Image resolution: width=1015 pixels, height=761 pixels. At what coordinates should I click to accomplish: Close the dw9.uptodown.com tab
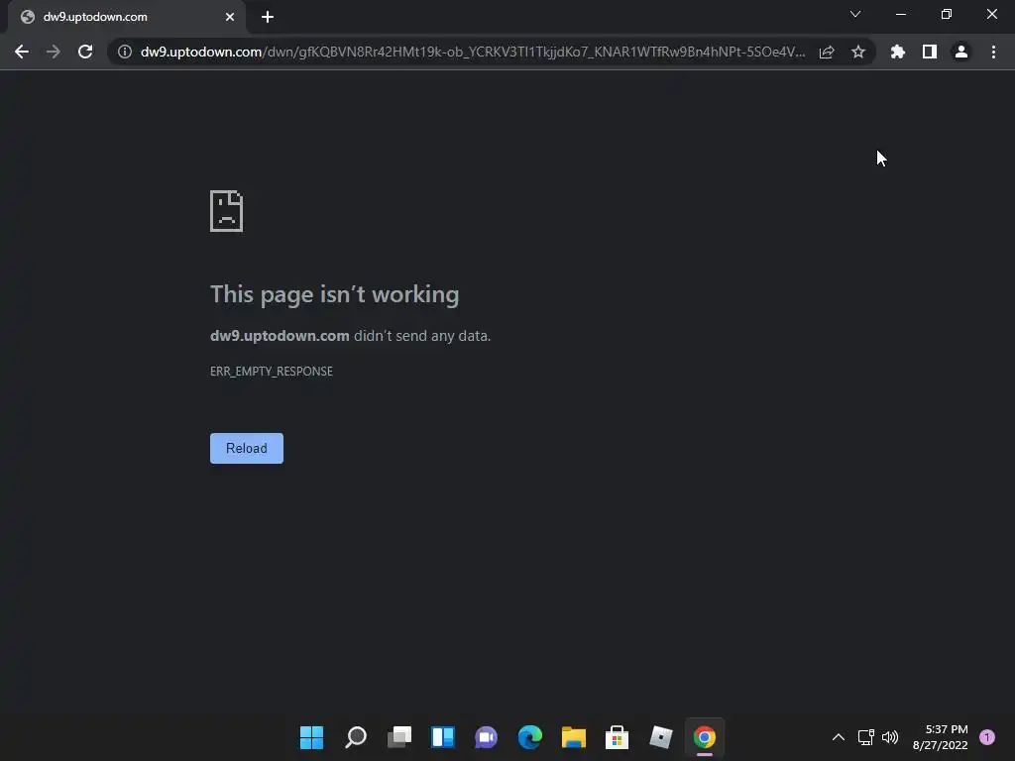pyautogui.click(x=230, y=17)
